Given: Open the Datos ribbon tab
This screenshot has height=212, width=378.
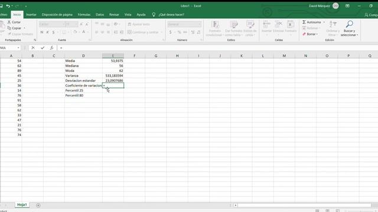Looking at the screenshot, I should pyautogui.click(x=100, y=15).
